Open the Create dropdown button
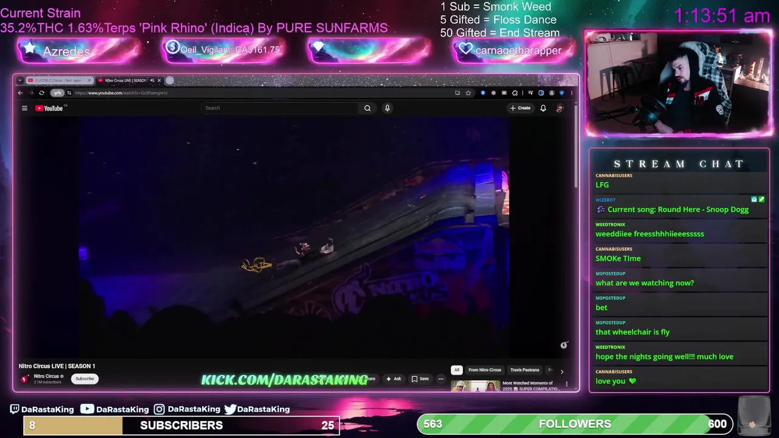The height and width of the screenshot is (438, 779). 520,108
